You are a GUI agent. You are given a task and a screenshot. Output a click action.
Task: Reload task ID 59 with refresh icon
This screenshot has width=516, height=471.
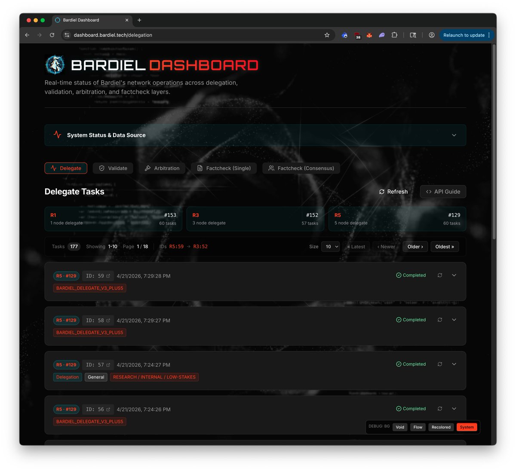click(x=440, y=275)
